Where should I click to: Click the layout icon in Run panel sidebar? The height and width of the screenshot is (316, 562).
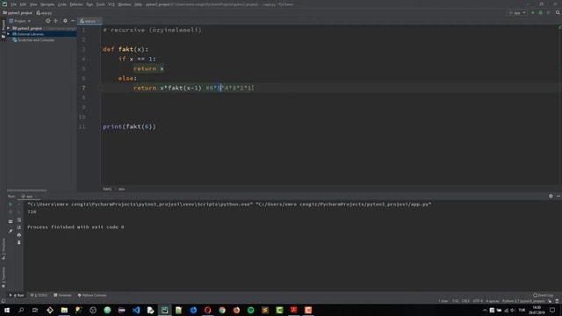(x=11, y=221)
